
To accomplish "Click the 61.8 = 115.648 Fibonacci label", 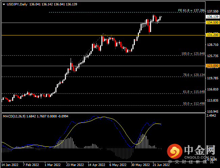I will tap(194, 92).
